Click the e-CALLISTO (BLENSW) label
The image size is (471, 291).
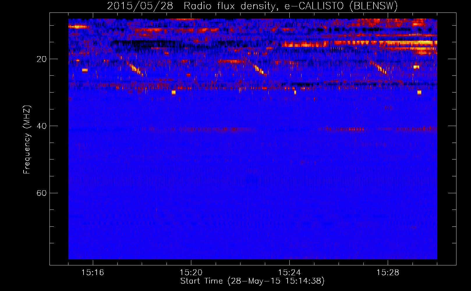pos(341,6)
